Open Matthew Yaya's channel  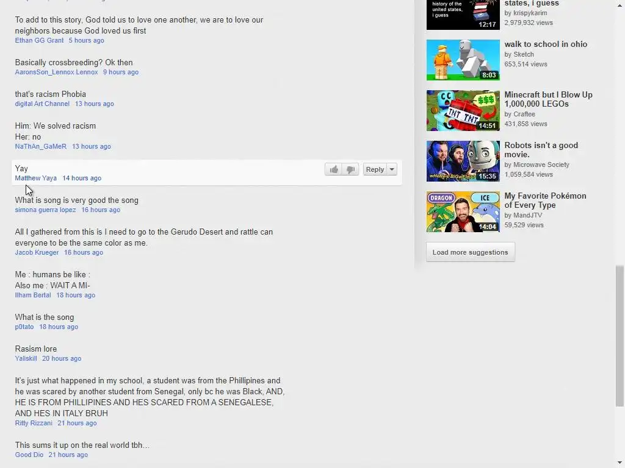tap(36, 179)
